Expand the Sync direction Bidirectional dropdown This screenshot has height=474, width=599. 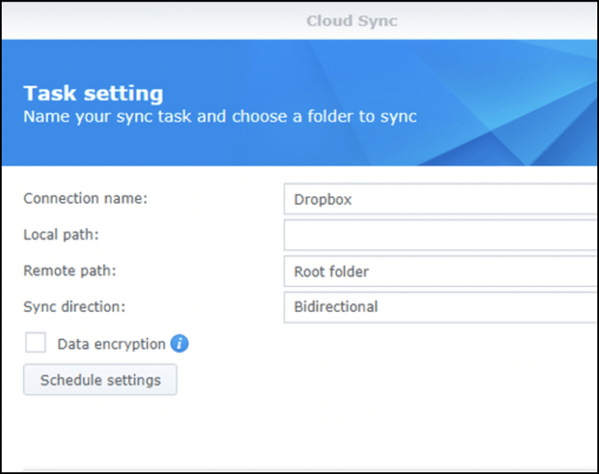tap(441, 307)
